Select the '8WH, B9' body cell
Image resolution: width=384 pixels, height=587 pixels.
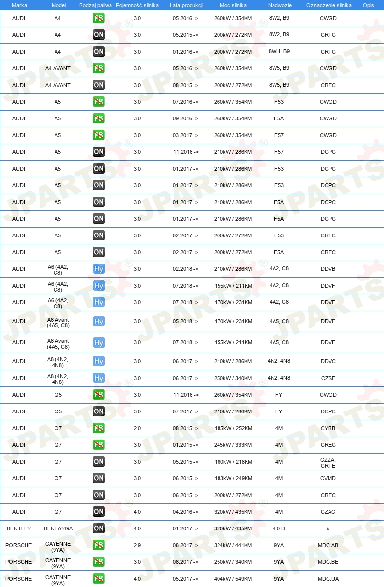click(279, 51)
